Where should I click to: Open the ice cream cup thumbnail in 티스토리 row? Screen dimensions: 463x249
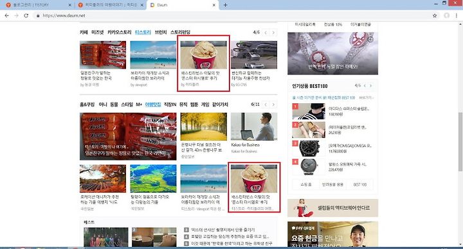204,55
